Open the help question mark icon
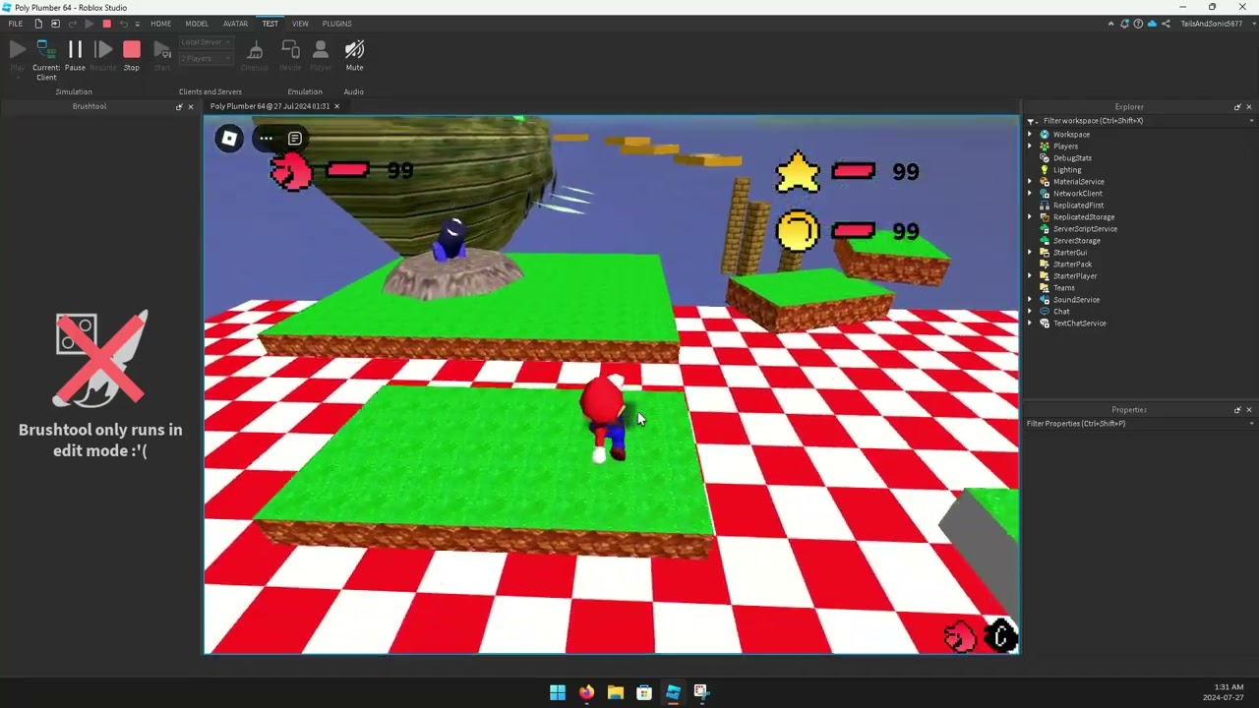The height and width of the screenshot is (708, 1259). coord(1138,24)
